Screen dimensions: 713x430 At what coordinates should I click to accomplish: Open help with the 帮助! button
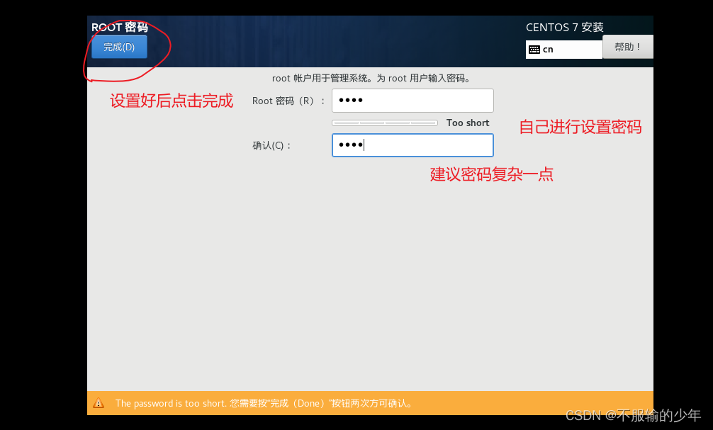point(627,47)
